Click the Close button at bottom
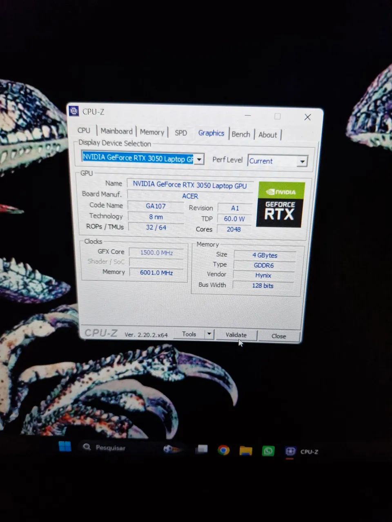Screen dimensions: 392x522 [x=279, y=336]
